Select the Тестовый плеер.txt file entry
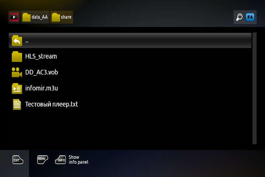265x177 pixels. coord(52,104)
